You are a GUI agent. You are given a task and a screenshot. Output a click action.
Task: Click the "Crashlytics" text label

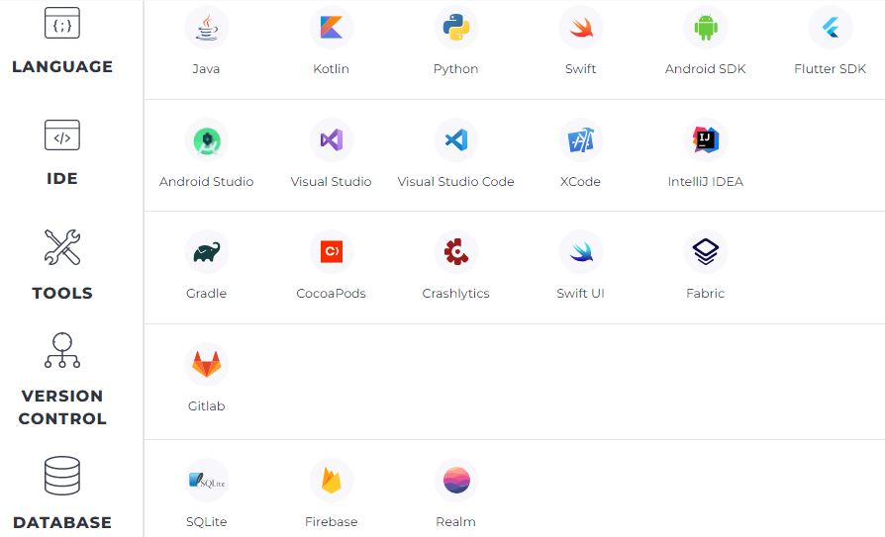coord(456,294)
